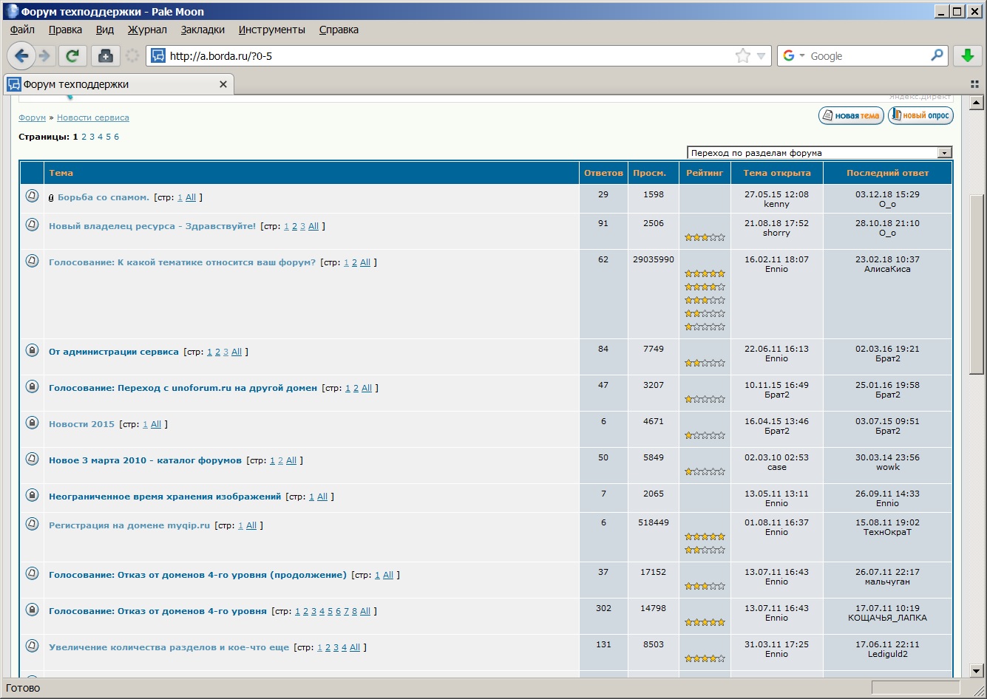This screenshot has height=699, width=987.
Task: Click the view count 29035990
Action: click(654, 259)
